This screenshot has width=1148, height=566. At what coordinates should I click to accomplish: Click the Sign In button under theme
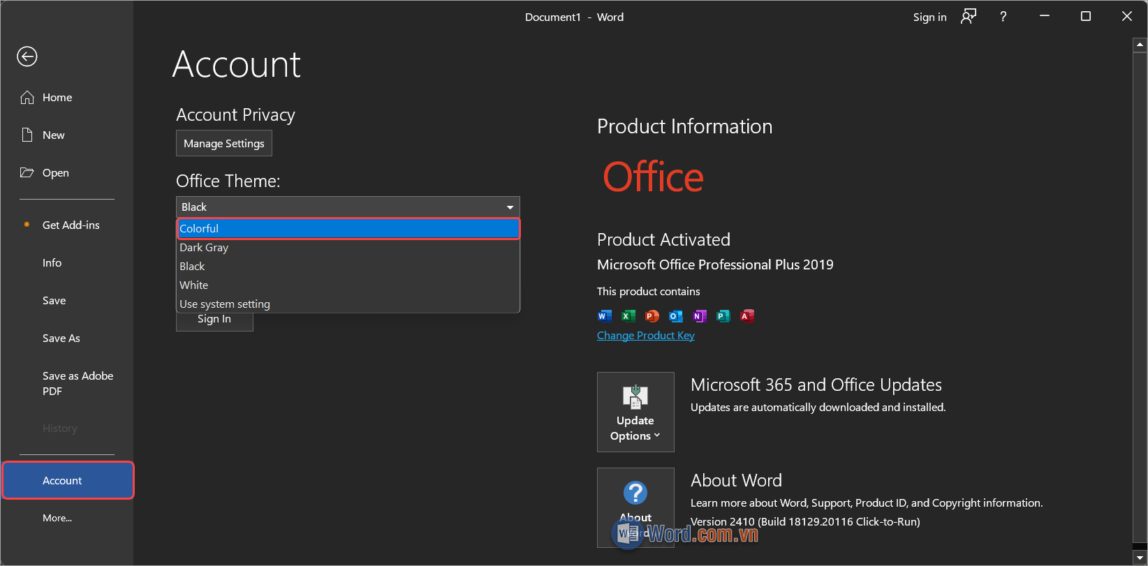pyautogui.click(x=214, y=320)
